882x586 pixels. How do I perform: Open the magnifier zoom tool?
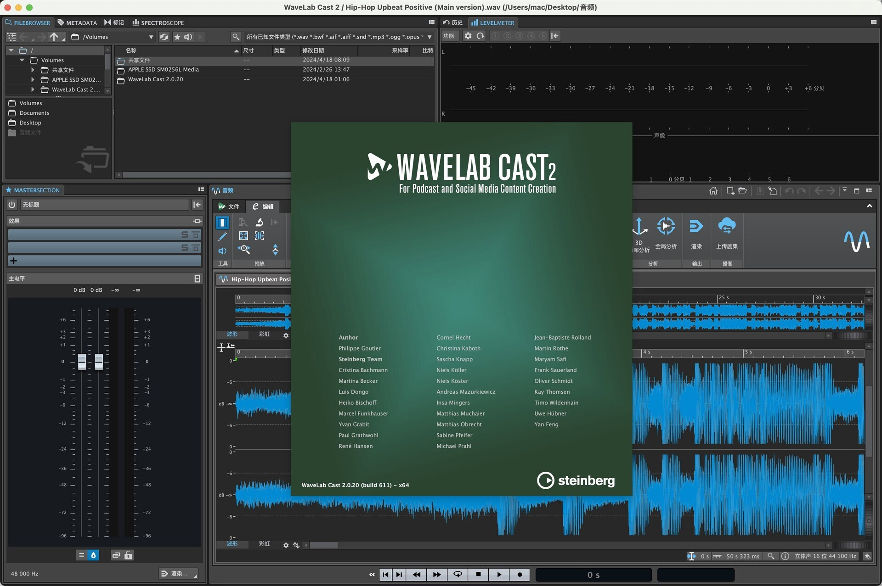point(244,249)
